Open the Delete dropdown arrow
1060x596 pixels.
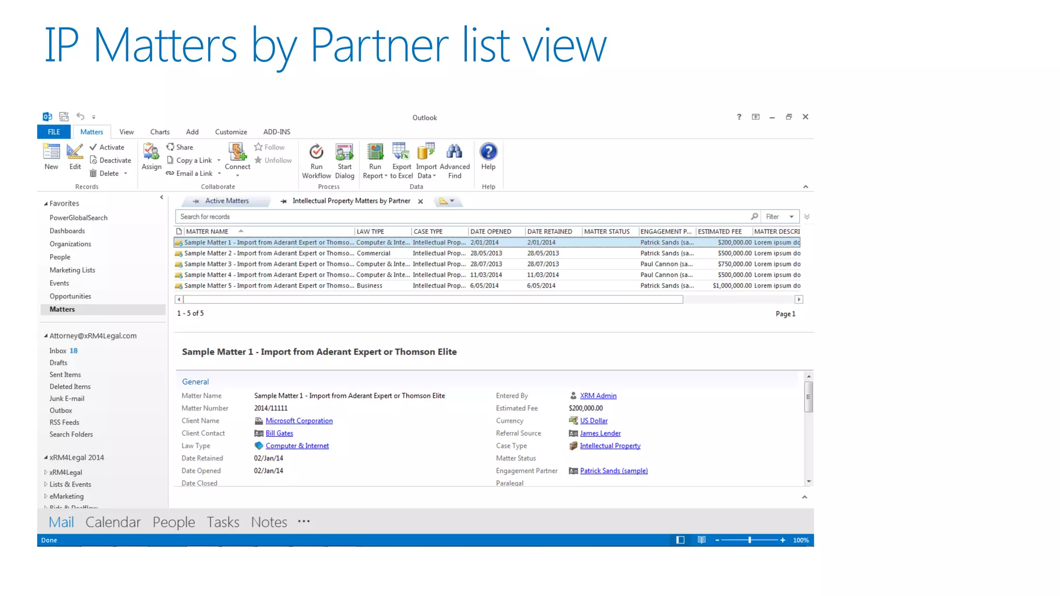click(x=126, y=174)
